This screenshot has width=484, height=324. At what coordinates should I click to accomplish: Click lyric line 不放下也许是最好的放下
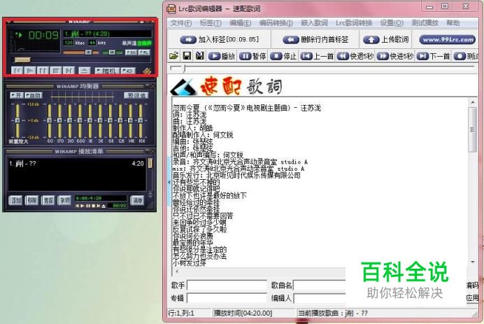click(210, 195)
